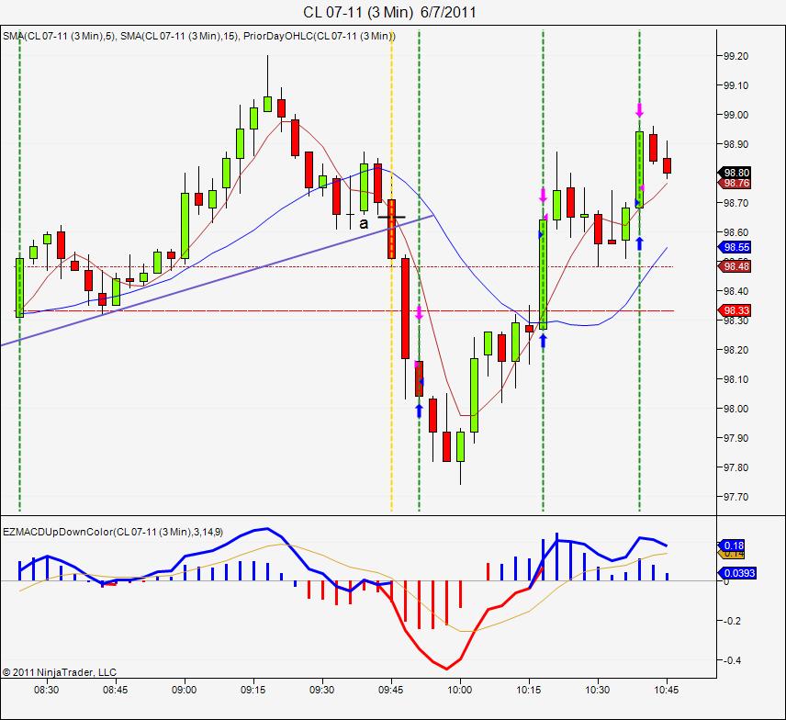Click the 99.20 price axis label

pos(735,56)
